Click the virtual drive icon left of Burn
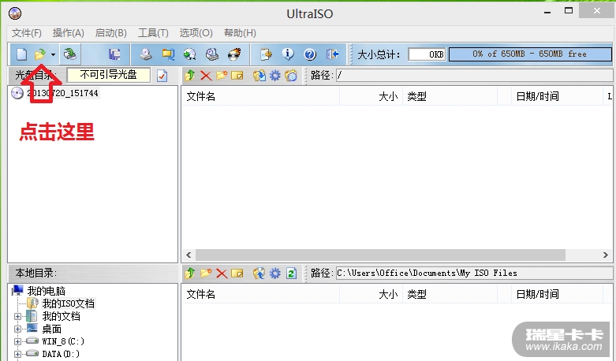Viewport: 616px width, 361px height. click(212, 54)
